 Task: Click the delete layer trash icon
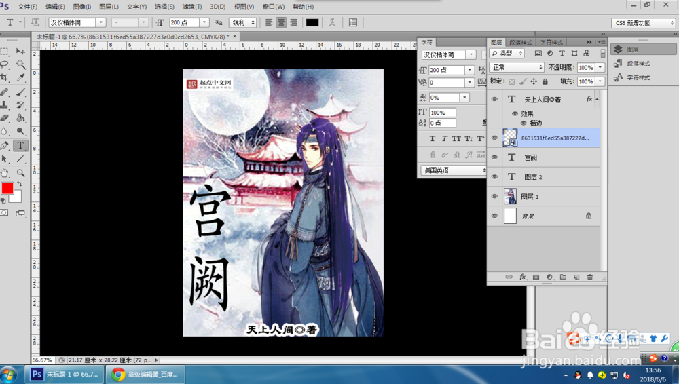[589, 277]
